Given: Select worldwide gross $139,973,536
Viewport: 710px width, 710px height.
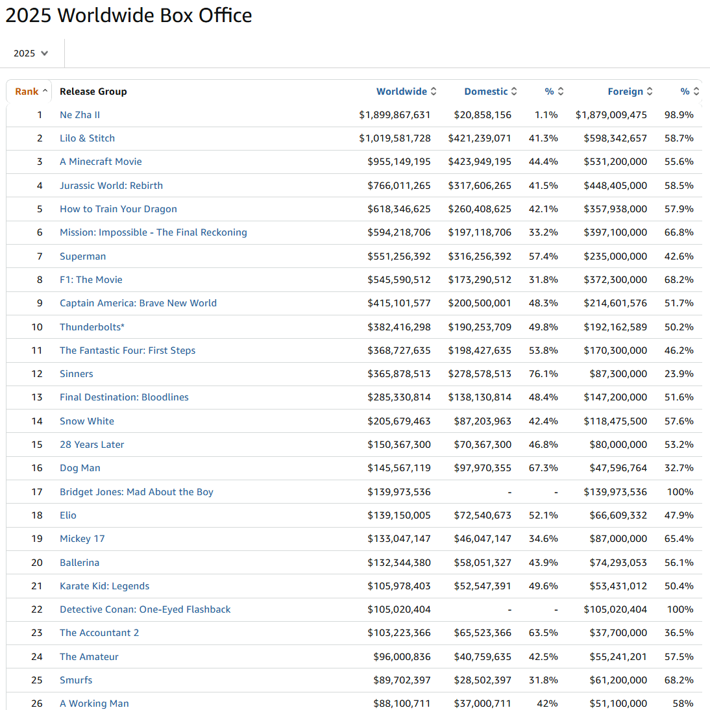Looking at the screenshot, I should tap(399, 492).
